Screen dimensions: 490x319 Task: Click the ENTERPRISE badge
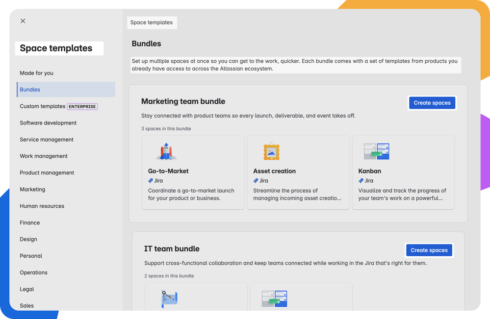(x=82, y=106)
